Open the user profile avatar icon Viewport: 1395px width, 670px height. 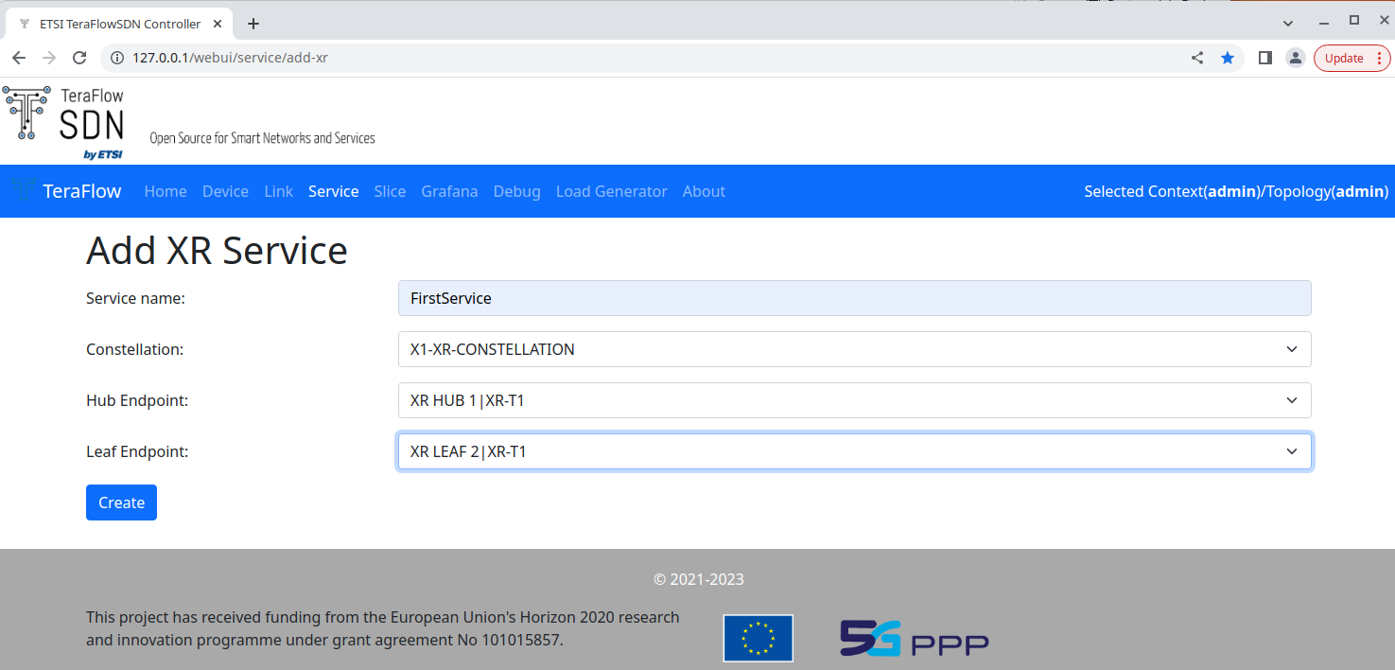click(x=1295, y=58)
